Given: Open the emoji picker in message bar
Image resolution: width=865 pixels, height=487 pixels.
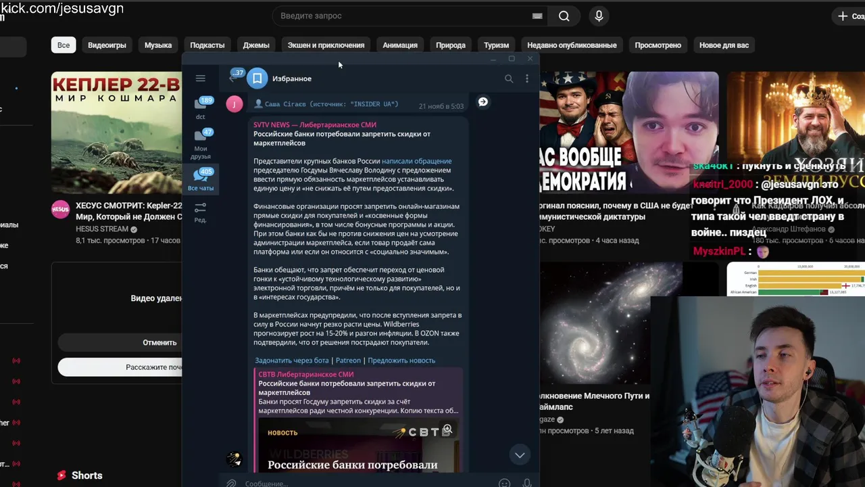Looking at the screenshot, I should (x=504, y=483).
